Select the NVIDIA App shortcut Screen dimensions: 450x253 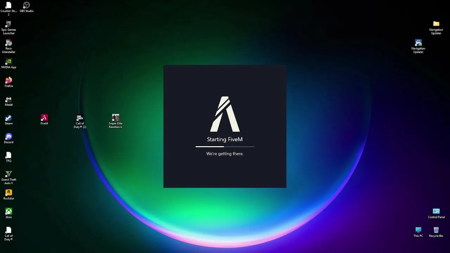8,63
